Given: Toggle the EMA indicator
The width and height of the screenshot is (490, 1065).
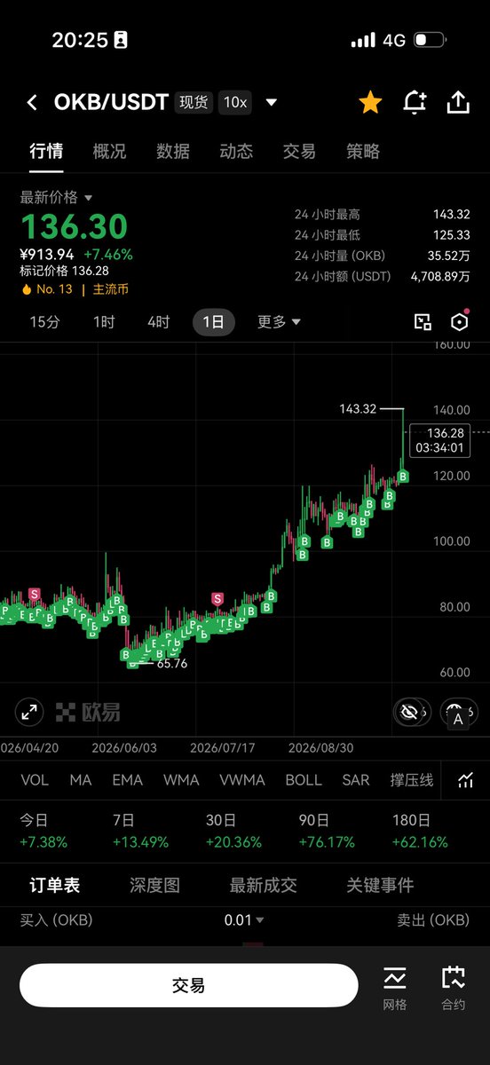Looking at the screenshot, I should [128, 780].
